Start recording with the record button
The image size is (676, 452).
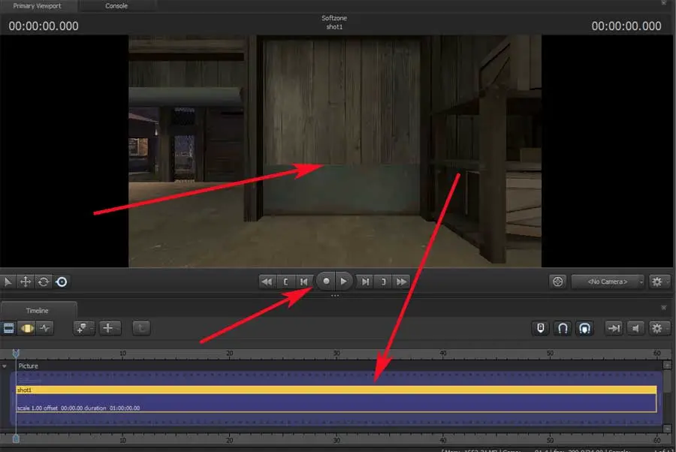click(327, 282)
